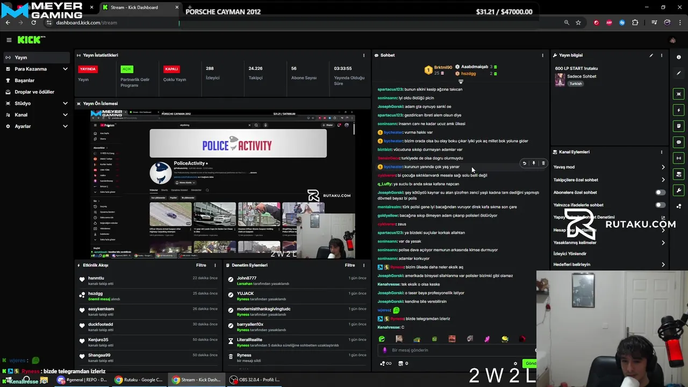Open the Yayın sidebar item
The image size is (688, 387).
coord(37,58)
